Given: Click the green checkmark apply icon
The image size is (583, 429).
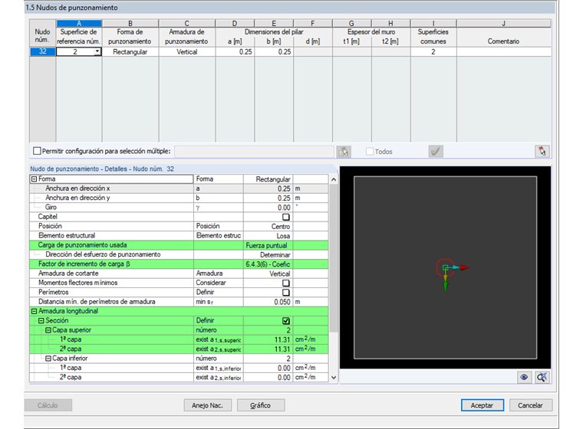Looking at the screenshot, I should click(x=436, y=152).
